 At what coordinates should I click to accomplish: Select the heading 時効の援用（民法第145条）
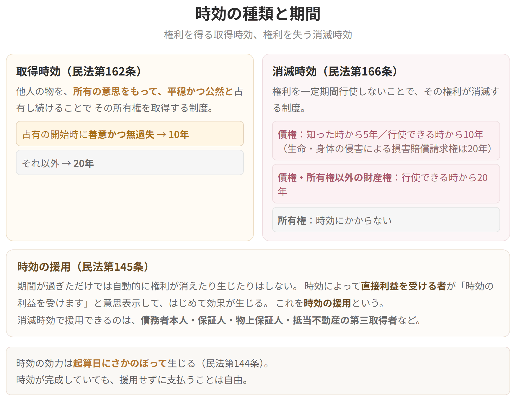pyautogui.click(x=83, y=267)
